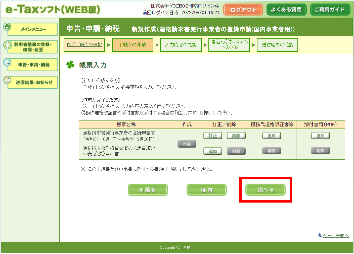Image resolution: width=354 pixels, height=254 pixels.
Task: Click the clock document icon beside 申告・申請・納税
Action: point(7,62)
